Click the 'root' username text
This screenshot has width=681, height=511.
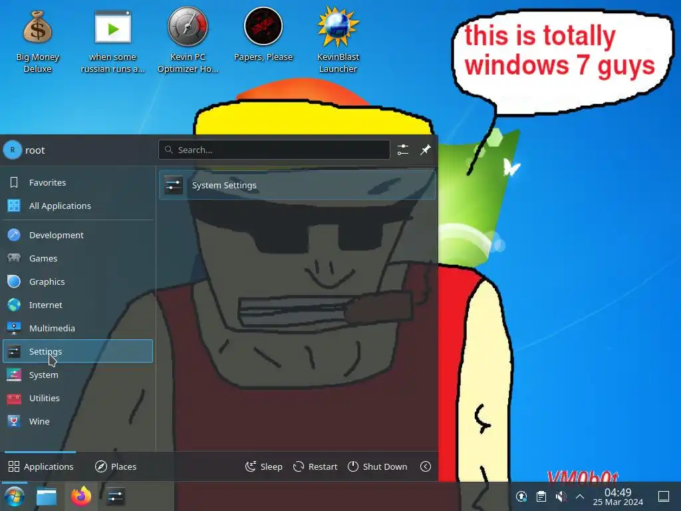(x=35, y=150)
